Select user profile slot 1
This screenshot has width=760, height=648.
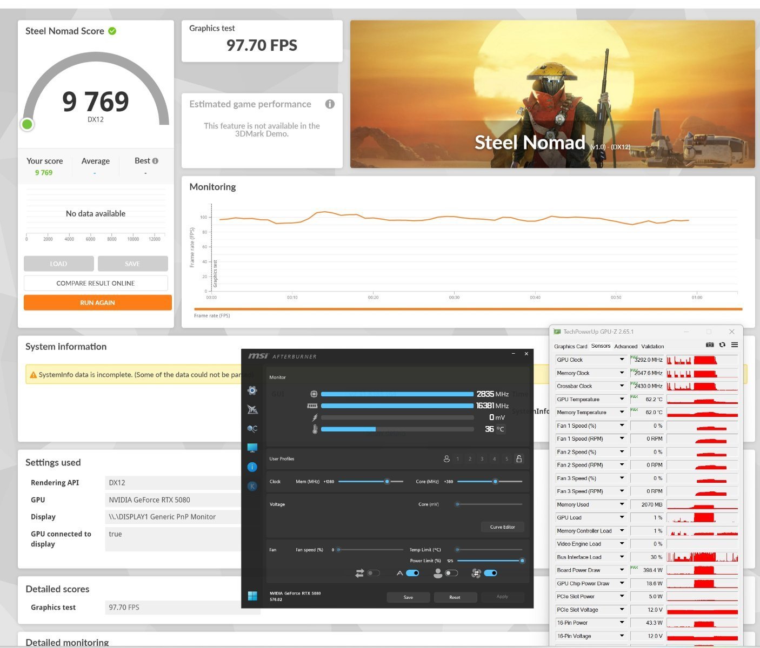click(x=458, y=459)
